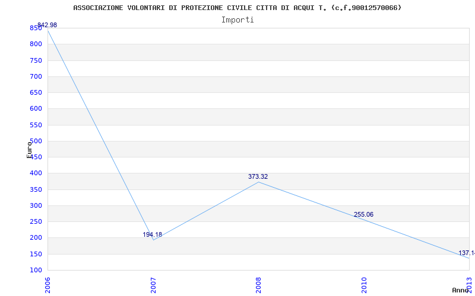475x296 pixels.
Task: Select the 194.18 data label
Action: [x=153, y=234]
